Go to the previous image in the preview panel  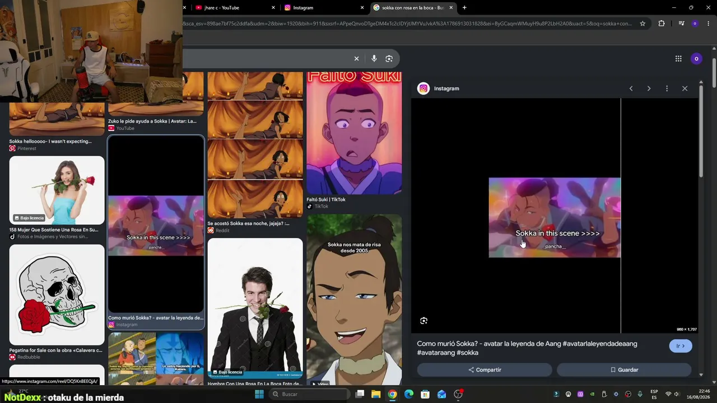point(631,88)
